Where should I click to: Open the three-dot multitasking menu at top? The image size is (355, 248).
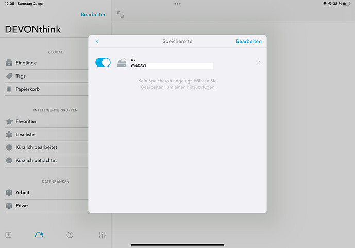(x=177, y=4)
